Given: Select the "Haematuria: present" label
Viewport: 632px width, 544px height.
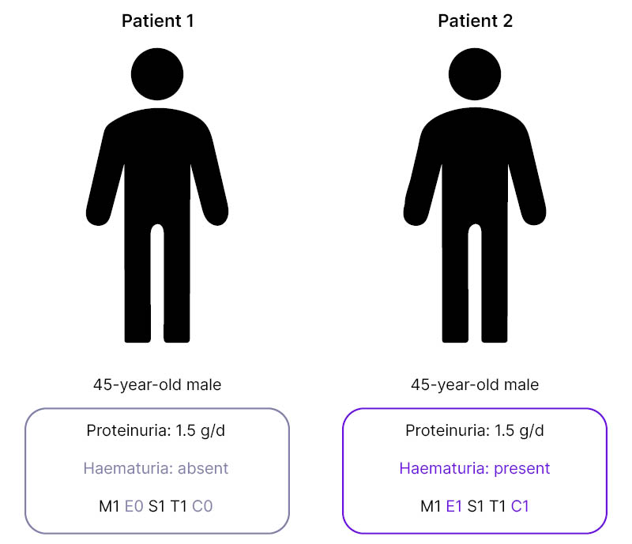Looking at the screenshot, I should click(x=475, y=468).
